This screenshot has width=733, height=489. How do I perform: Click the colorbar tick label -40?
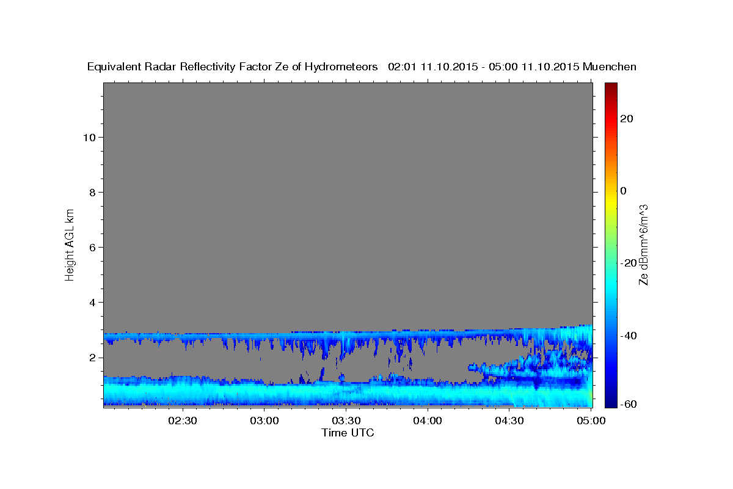coord(627,335)
